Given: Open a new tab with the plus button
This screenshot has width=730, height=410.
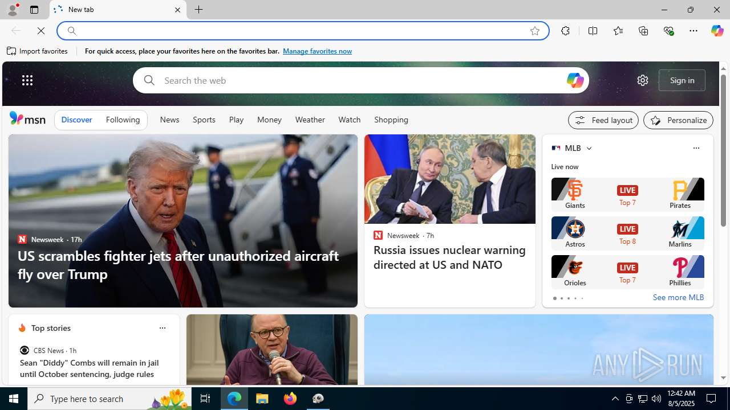Looking at the screenshot, I should tap(199, 10).
